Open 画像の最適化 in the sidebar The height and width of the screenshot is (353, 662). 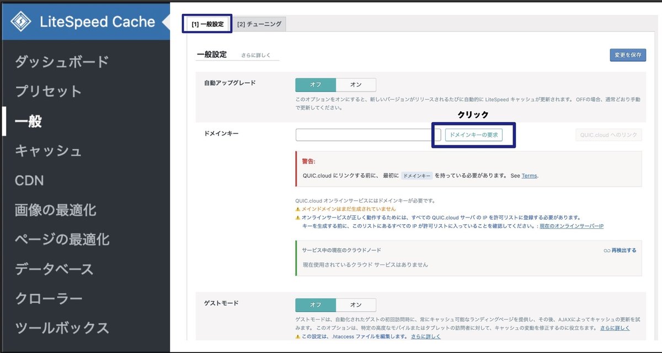(56, 210)
